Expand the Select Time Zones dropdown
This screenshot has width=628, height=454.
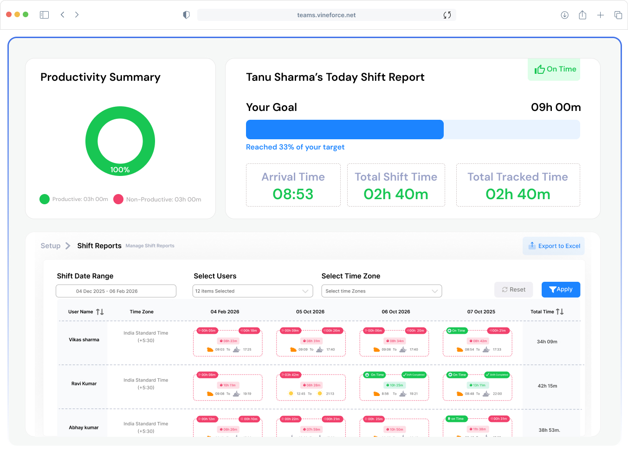pyautogui.click(x=382, y=291)
